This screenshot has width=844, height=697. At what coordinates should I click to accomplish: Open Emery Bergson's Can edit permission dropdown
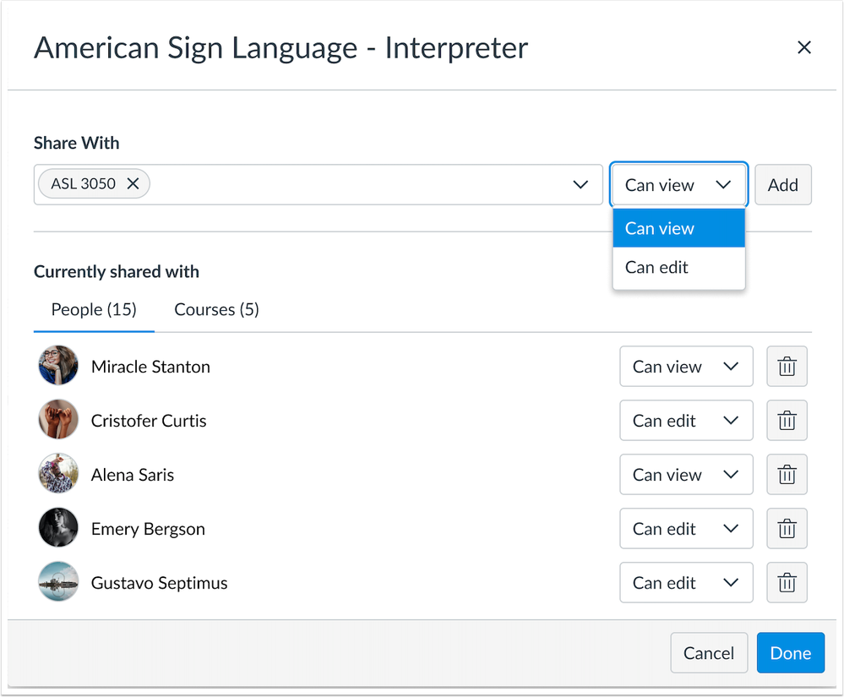[686, 529]
